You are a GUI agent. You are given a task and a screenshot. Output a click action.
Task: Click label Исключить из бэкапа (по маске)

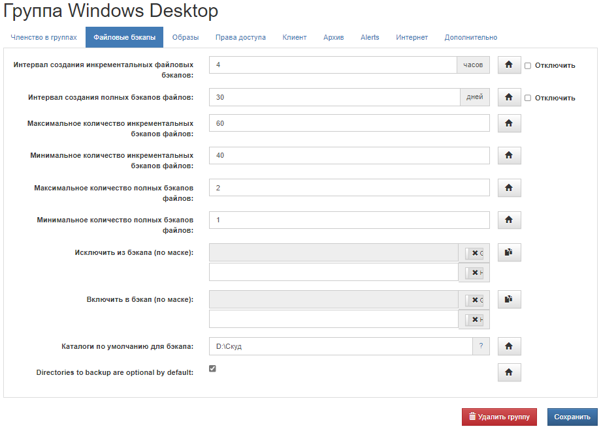click(134, 252)
